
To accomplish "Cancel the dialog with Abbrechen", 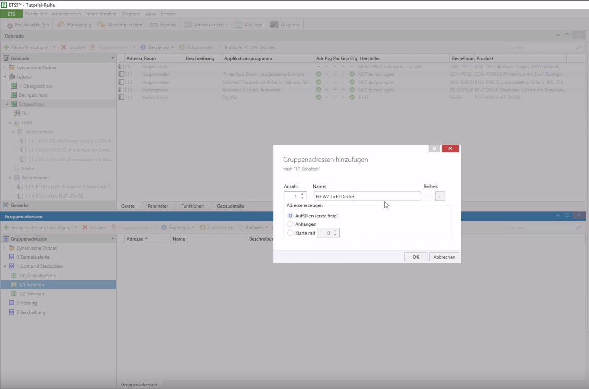I will point(444,257).
